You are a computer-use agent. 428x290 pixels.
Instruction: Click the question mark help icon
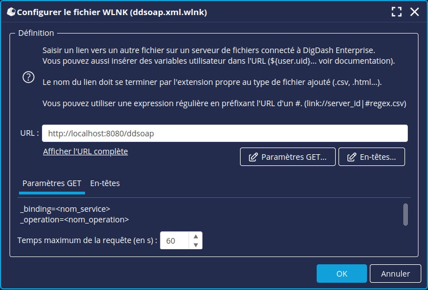click(29, 78)
